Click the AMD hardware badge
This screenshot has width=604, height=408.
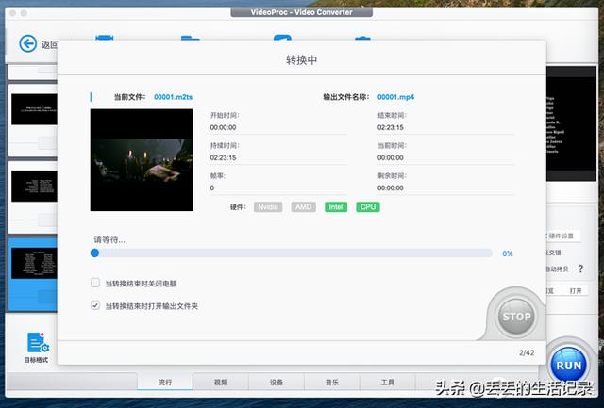pyautogui.click(x=304, y=207)
